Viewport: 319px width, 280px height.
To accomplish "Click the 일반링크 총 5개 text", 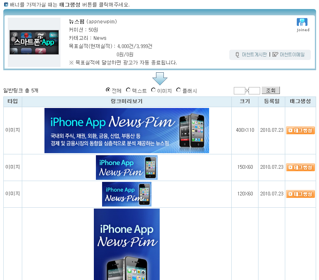I will coord(21,90).
